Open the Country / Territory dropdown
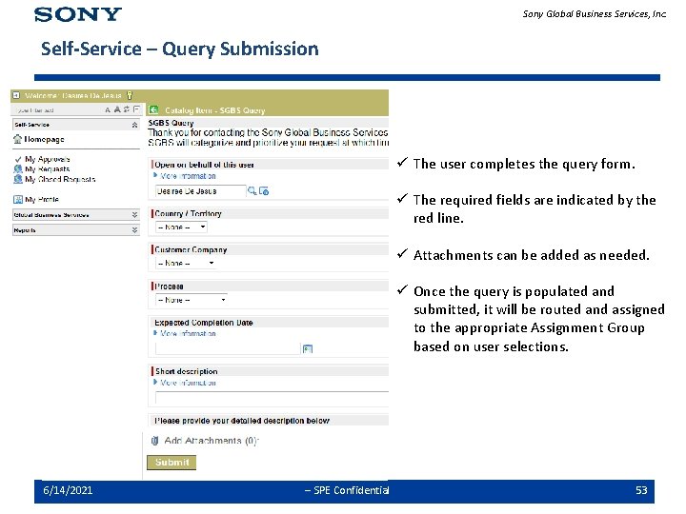Screen dimensions: 686x514 coord(181,227)
